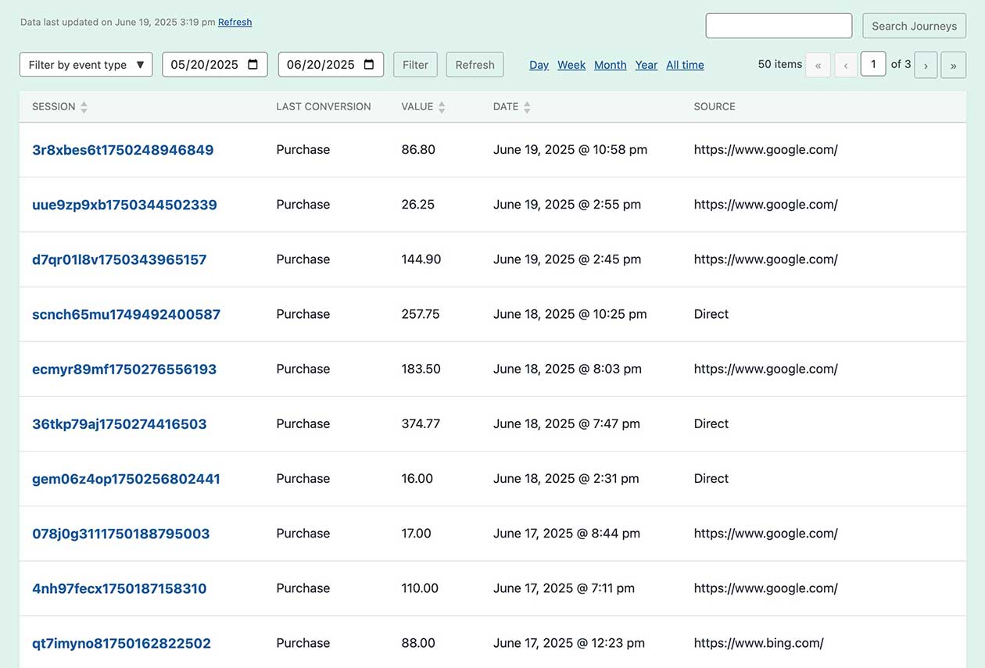
Task: Click date June 17, 2025 @ 8:44 pm
Action: 567,533
